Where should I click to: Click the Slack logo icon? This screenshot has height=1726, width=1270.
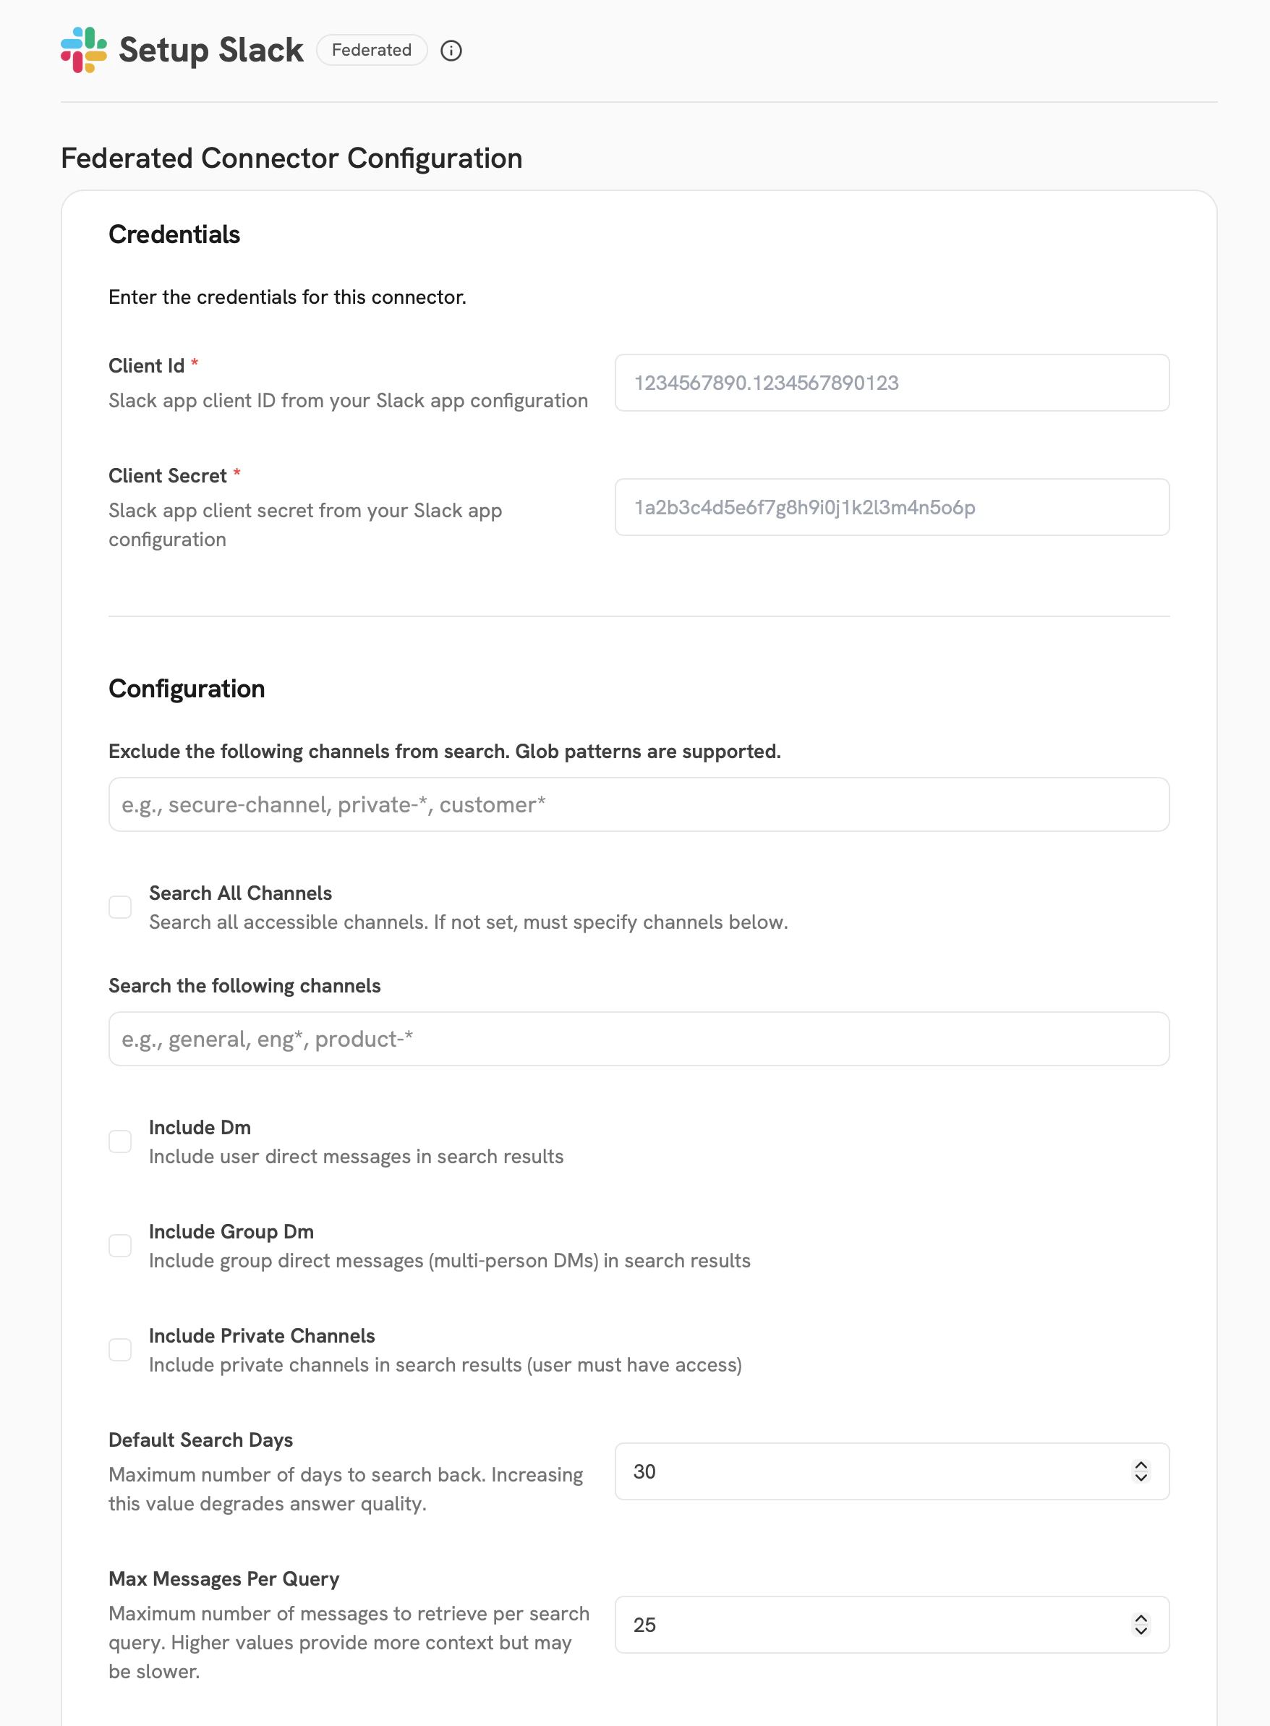point(85,50)
